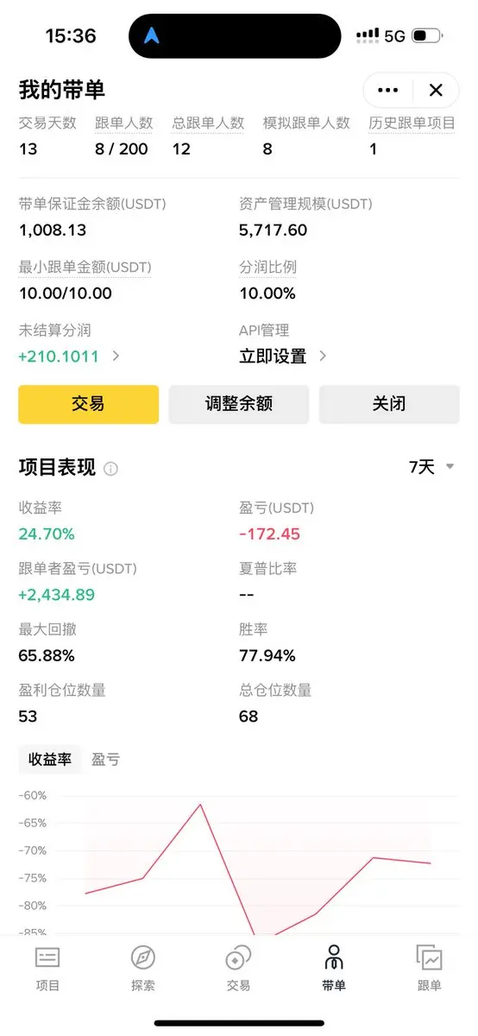Expand the 7天 period dropdown
Viewport: 478px width, 1036px height.
coord(431,467)
